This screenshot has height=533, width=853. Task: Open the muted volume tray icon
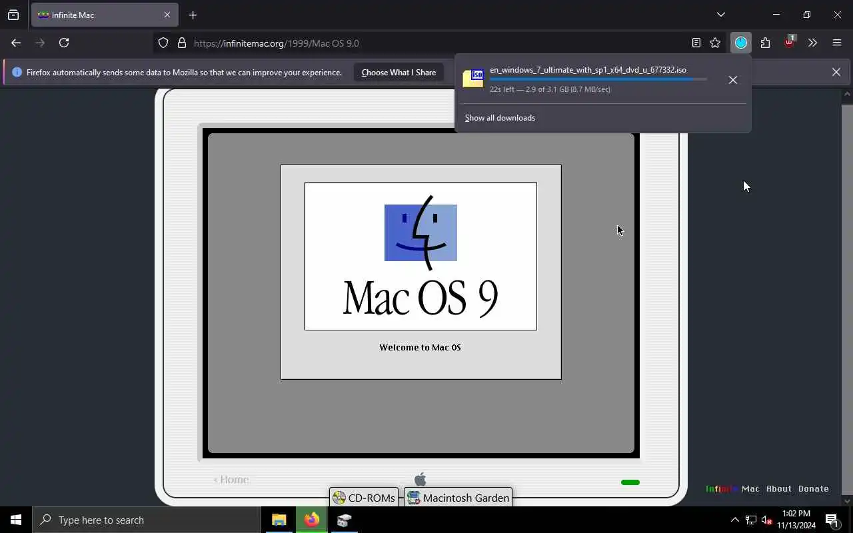click(766, 520)
